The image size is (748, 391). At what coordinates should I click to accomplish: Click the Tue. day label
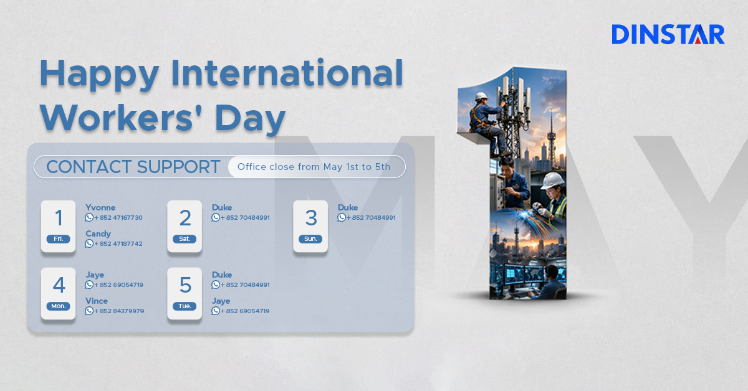pyautogui.click(x=185, y=306)
